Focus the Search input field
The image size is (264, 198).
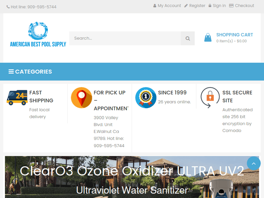pos(125,38)
